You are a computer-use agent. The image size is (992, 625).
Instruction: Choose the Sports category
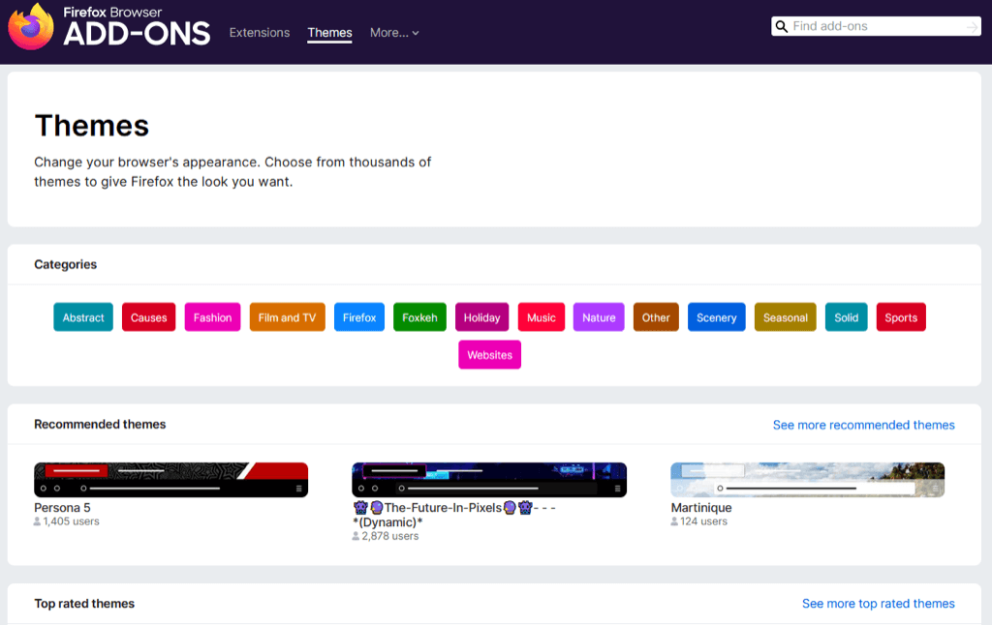901,317
